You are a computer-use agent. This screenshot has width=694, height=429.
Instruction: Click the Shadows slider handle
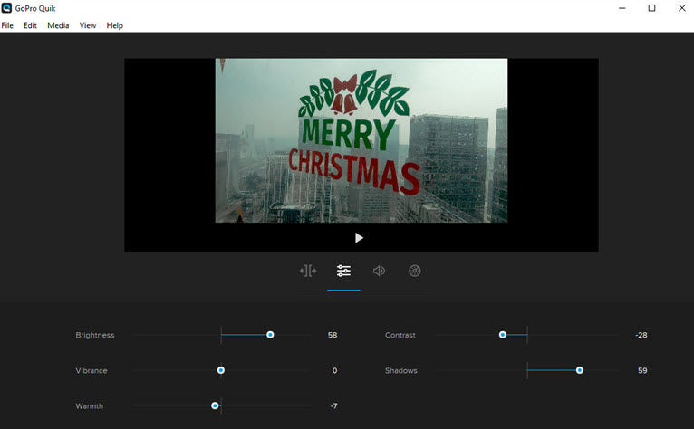(580, 370)
